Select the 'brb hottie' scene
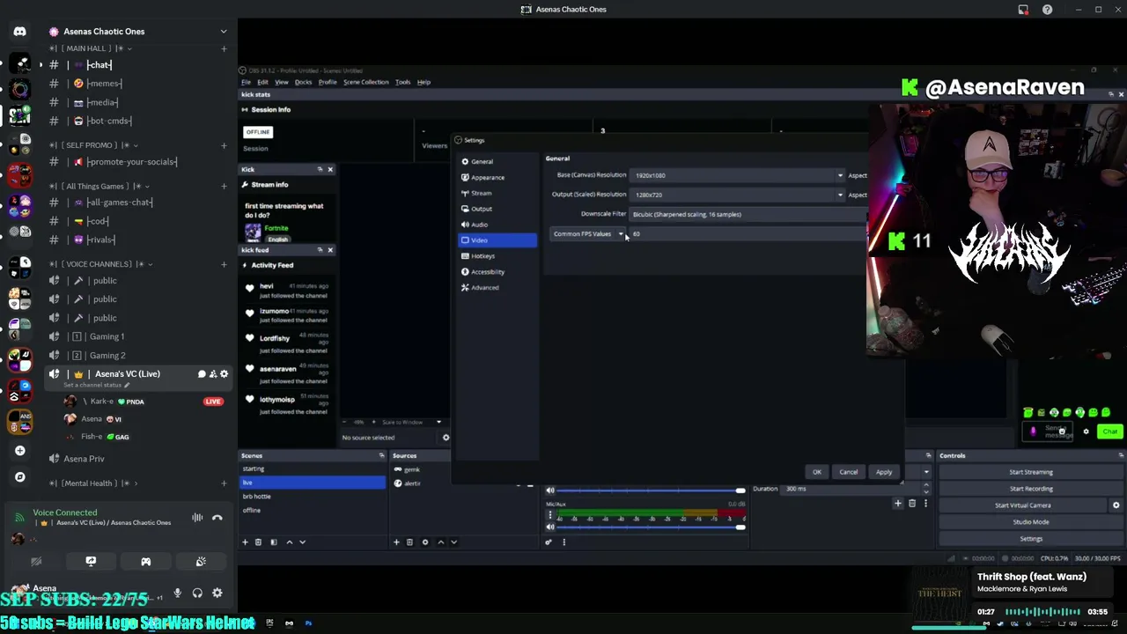Viewport: 1127px width, 634px height. (313, 497)
